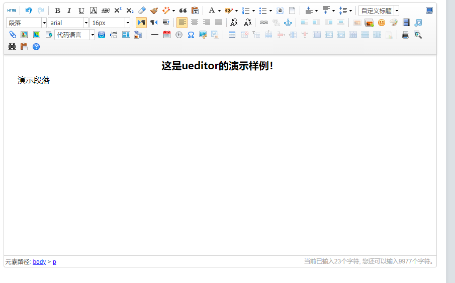The image size is (455, 283).
Task: Insert music with note icon
Action: point(418,23)
